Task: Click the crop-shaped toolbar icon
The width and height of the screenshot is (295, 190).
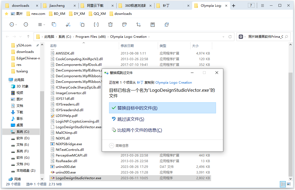Action: click(139, 25)
